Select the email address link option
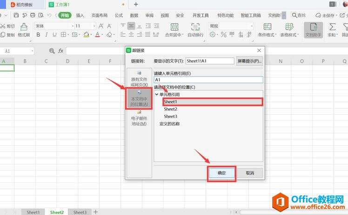The width and height of the screenshot is (348, 215). (x=139, y=118)
